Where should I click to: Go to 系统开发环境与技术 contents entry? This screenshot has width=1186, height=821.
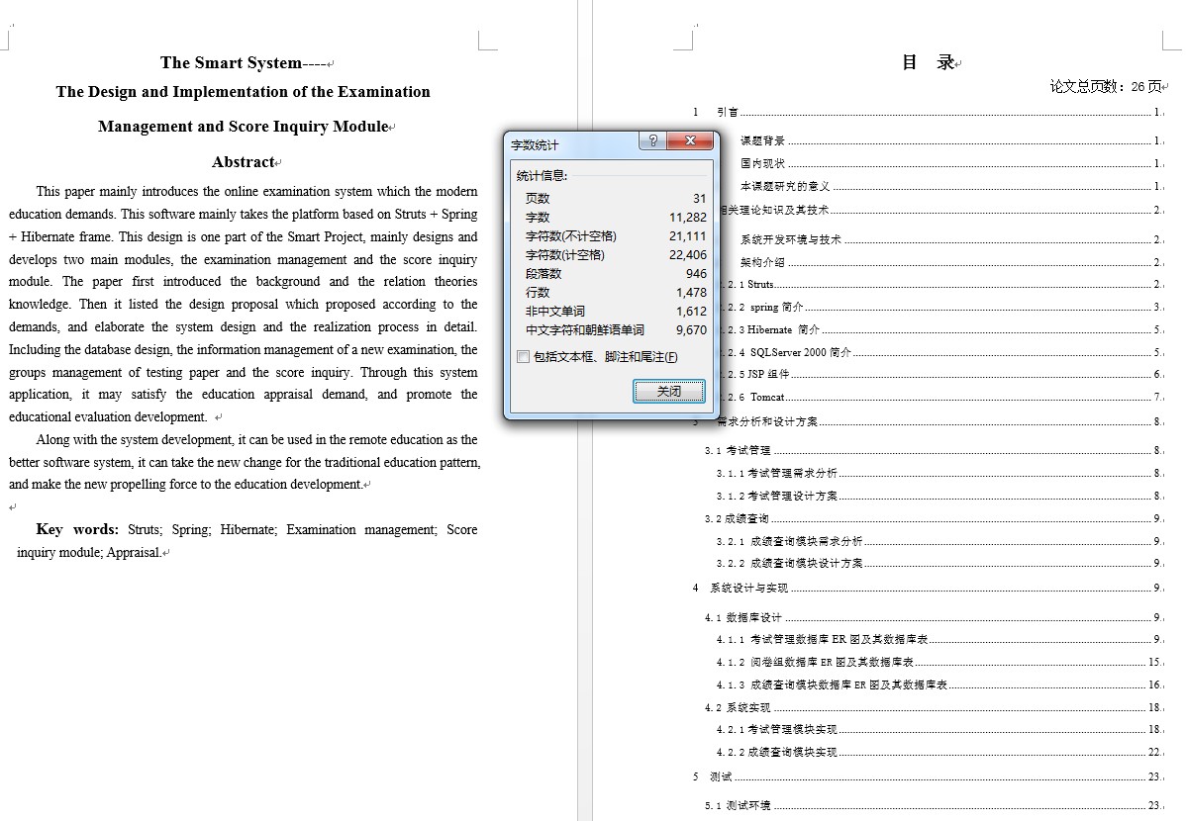(950, 239)
